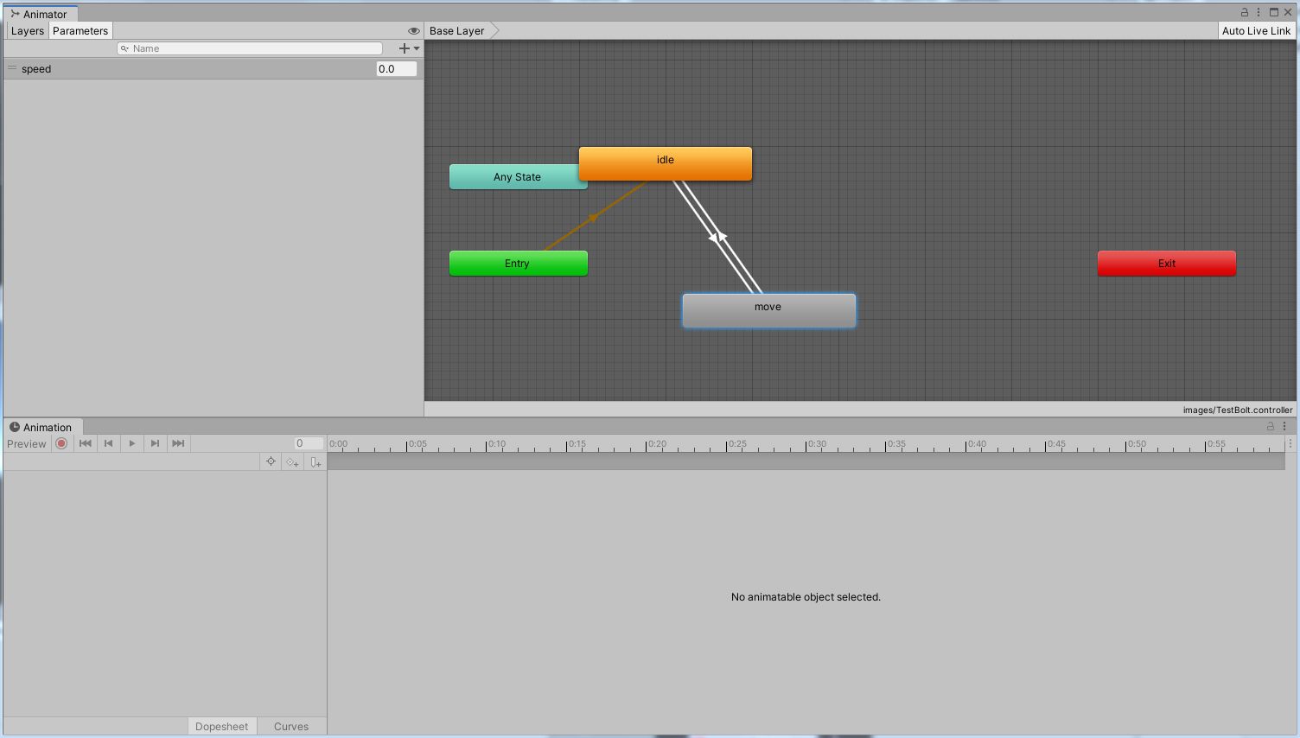Switch to the Curves view
The image size is (1300, 738).
click(x=291, y=726)
